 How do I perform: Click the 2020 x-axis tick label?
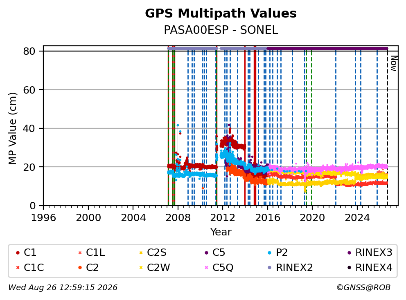pyautogui.click(x=312, y=218)
